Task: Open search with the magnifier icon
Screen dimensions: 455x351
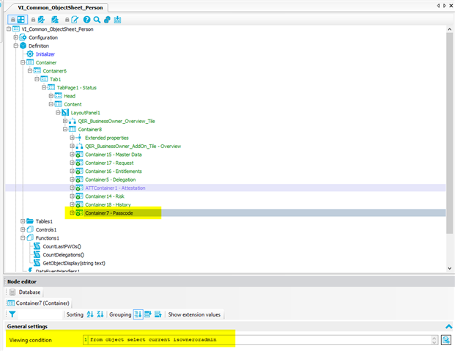Action: (x=97, y=20)
